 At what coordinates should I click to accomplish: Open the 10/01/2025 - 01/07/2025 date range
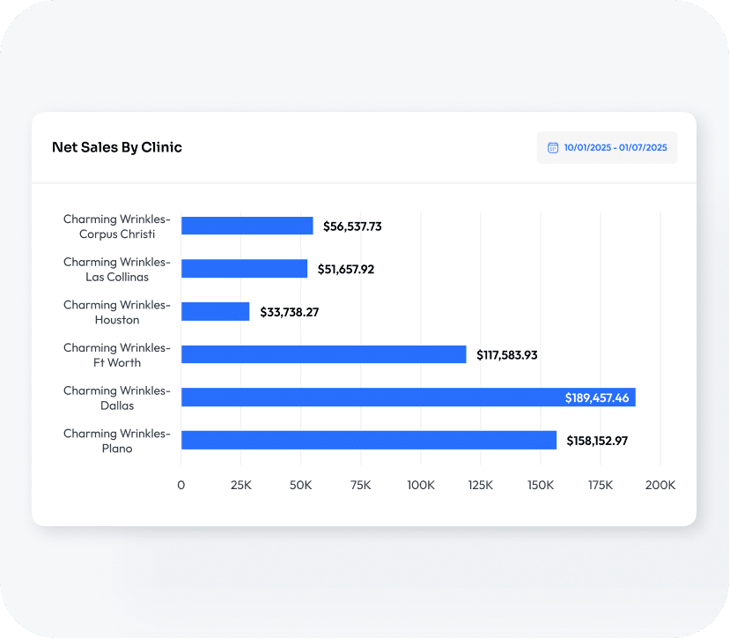pos(615,148)
